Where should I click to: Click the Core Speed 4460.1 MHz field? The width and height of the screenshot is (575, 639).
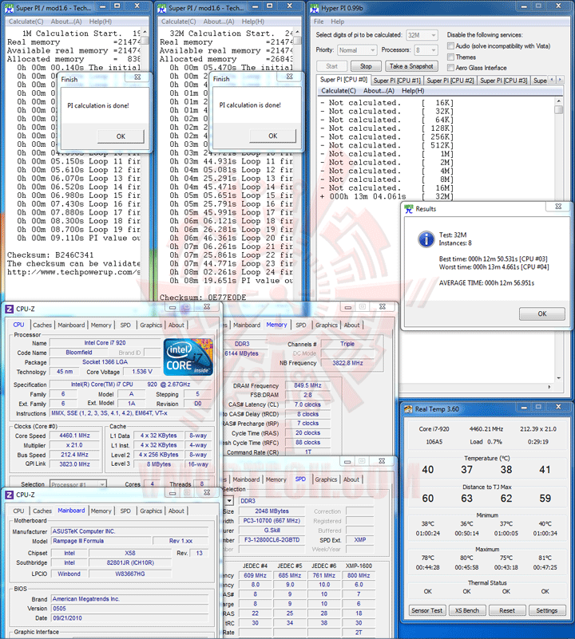coord(75,436)
